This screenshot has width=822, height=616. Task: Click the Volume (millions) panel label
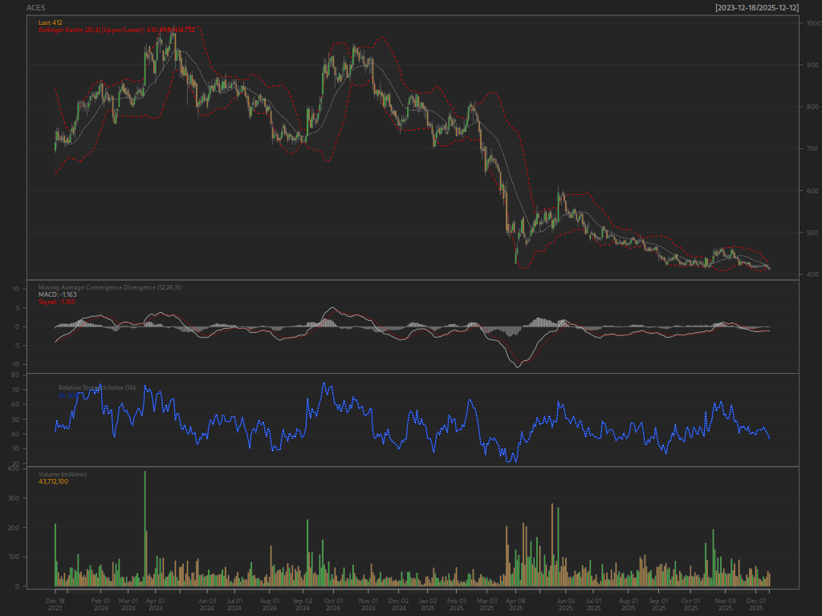click(63, 474)
